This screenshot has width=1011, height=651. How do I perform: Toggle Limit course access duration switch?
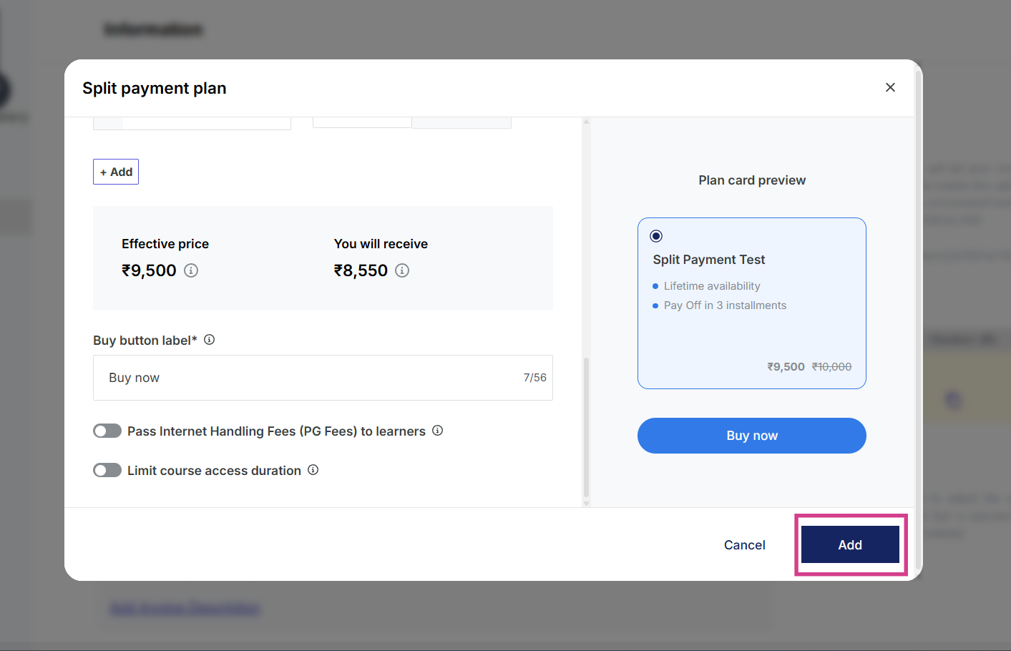click(107, 470)
